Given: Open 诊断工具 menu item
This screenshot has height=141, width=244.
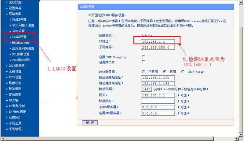Looking at the screenshot, I should (x=15, y=123).
